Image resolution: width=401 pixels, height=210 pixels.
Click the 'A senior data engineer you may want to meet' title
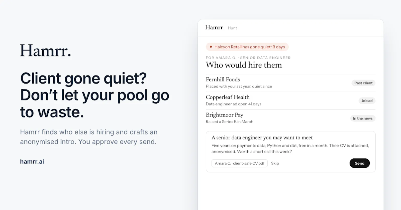[x=262, y=138]
